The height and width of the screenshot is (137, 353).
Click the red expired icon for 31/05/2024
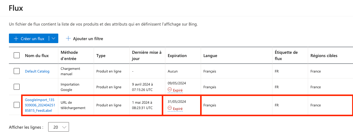click(170, 108)
